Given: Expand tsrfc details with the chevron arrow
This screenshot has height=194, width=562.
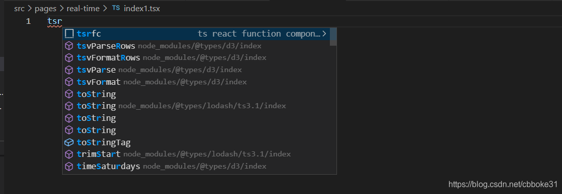Looking at the screenshot, I should point(324,34).
